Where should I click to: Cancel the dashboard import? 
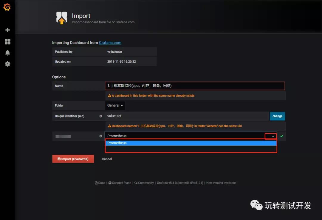point(107,159)
